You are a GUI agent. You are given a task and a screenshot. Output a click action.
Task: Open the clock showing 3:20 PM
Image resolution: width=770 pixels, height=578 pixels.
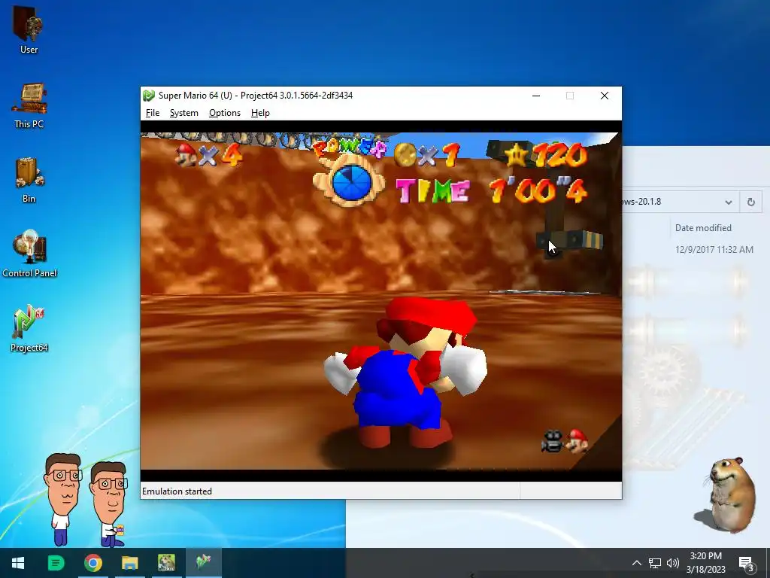[705, 563]
